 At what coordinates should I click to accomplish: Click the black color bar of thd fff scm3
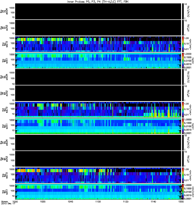(183, 93)
